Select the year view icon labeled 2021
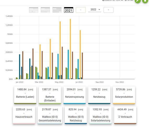149x130 pixels. pos(68,10)
